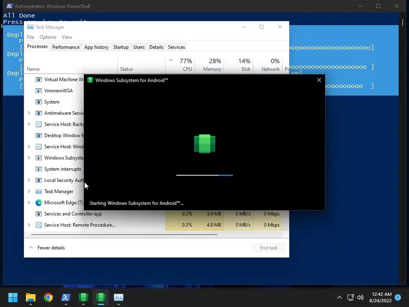Click Service Host: Remote Procedure gear icon
Screen dimensions: 409x307
(x=39, y=225)
